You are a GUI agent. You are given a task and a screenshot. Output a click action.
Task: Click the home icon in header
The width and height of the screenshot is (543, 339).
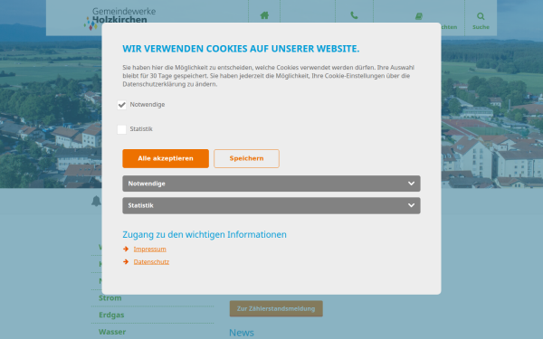point(264,15)
